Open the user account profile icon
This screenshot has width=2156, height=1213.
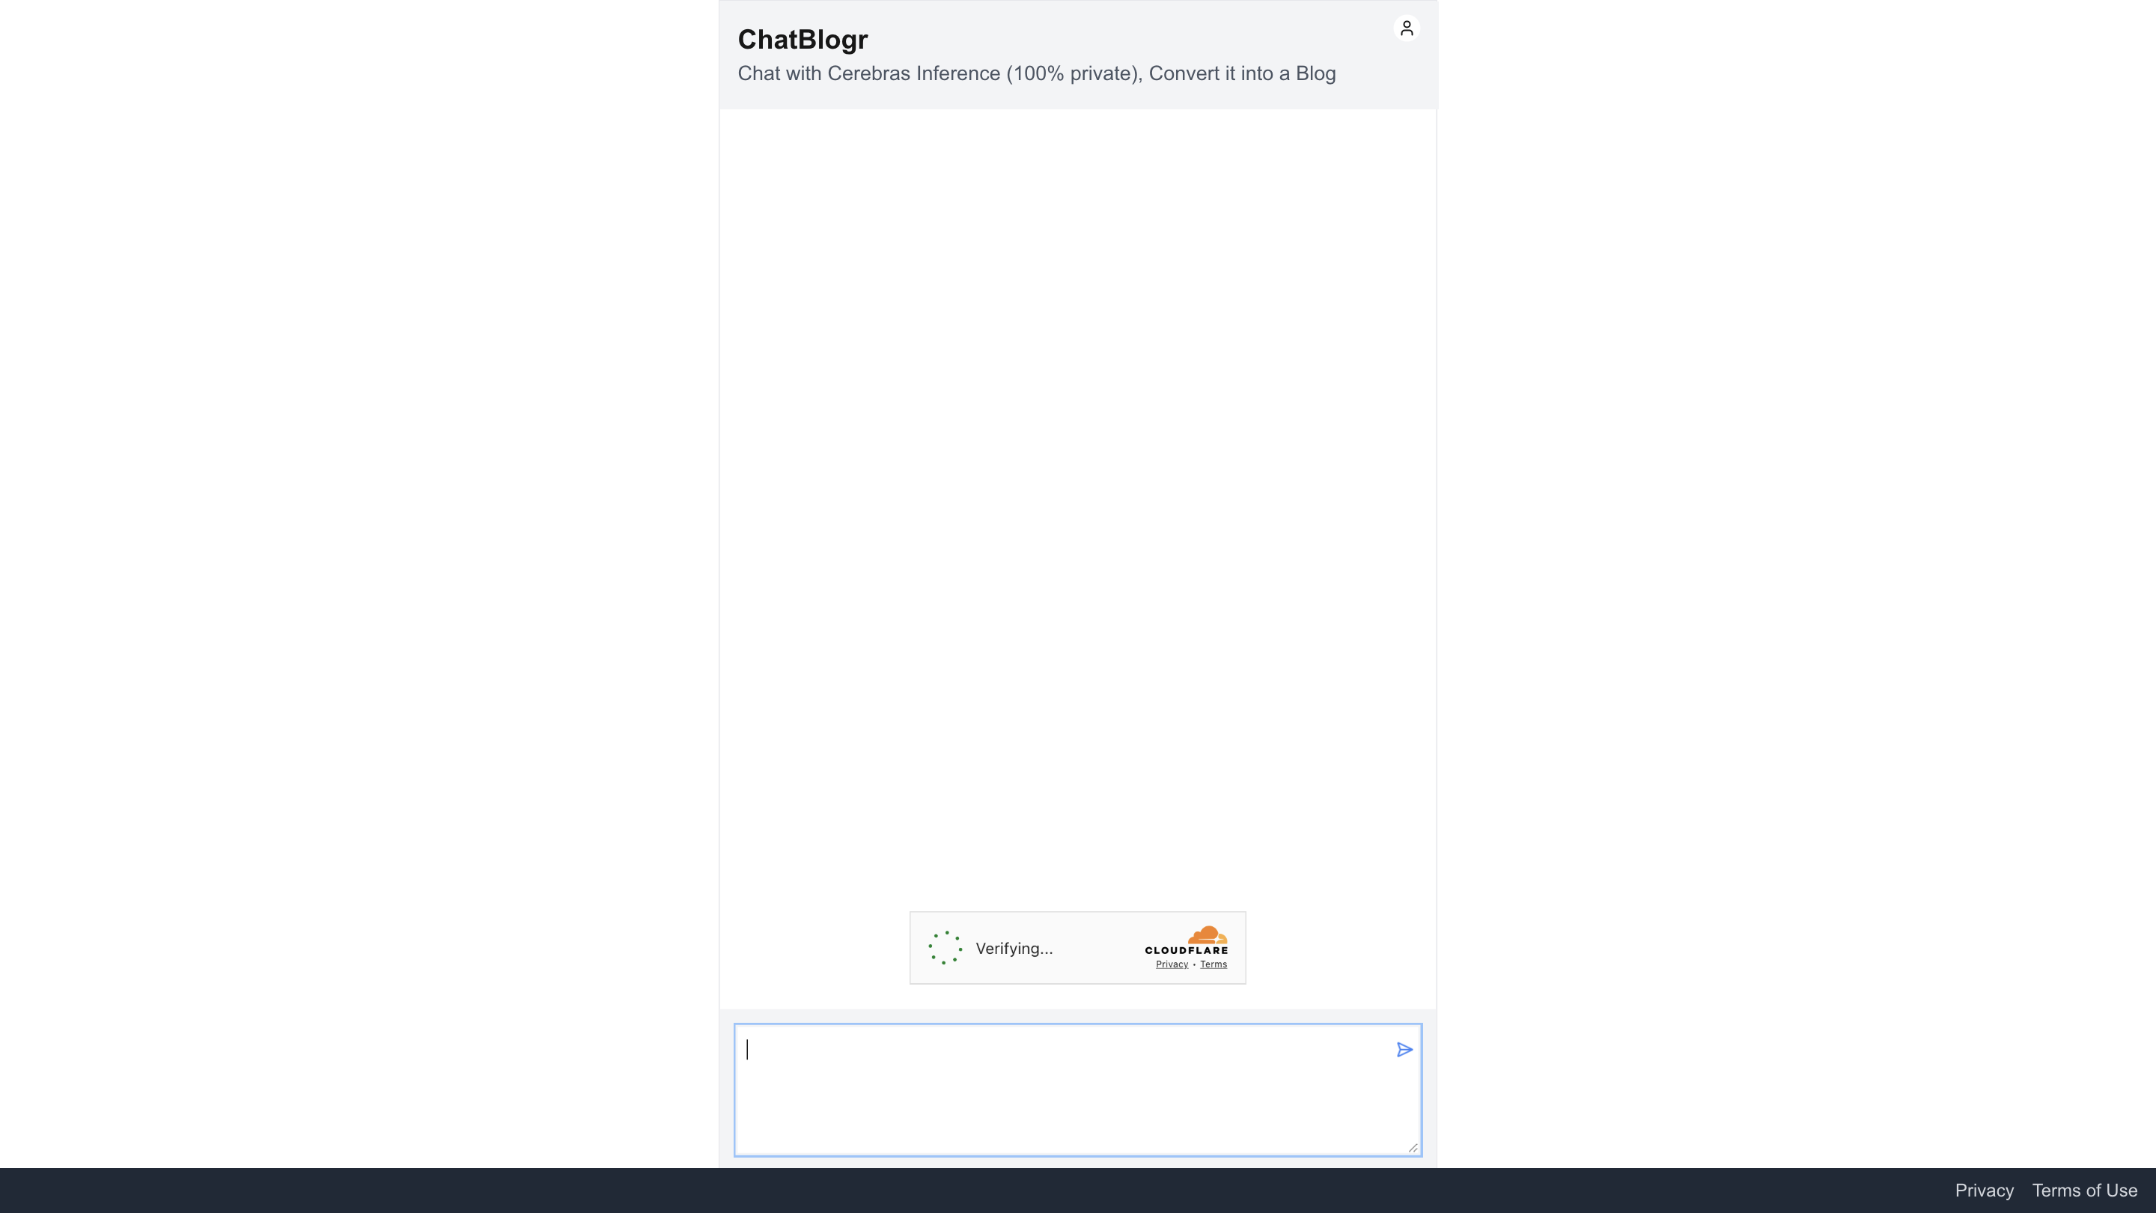(x=1406, y=28)
